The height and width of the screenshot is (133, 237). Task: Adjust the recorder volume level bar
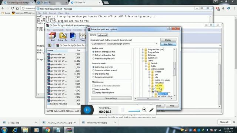tap(134, 111)
